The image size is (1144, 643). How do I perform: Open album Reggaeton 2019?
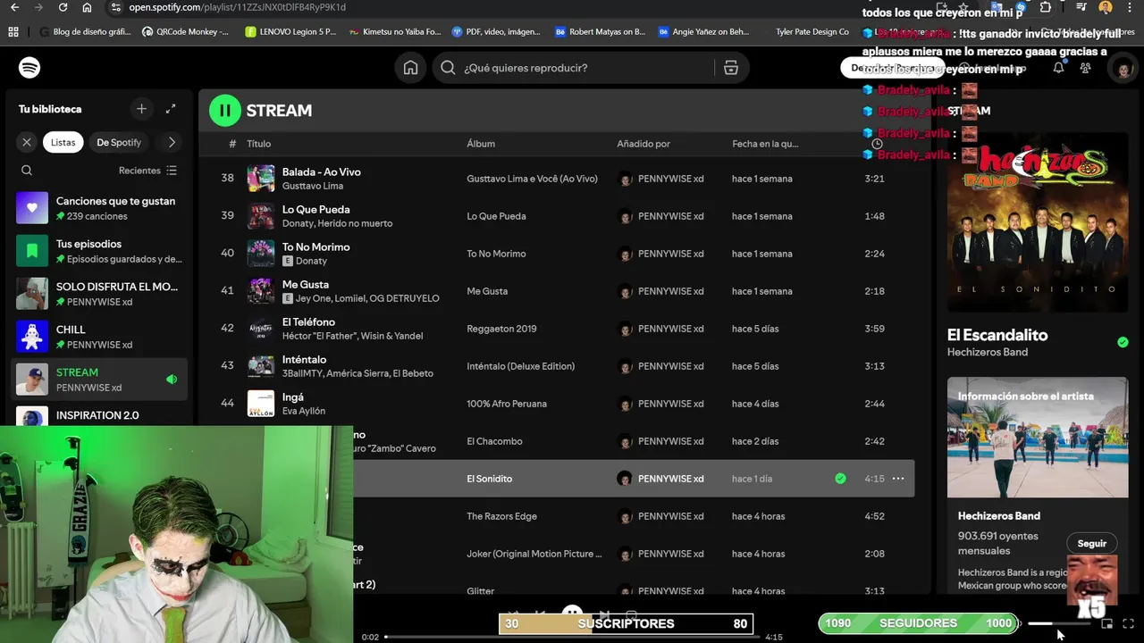(501, 329)
